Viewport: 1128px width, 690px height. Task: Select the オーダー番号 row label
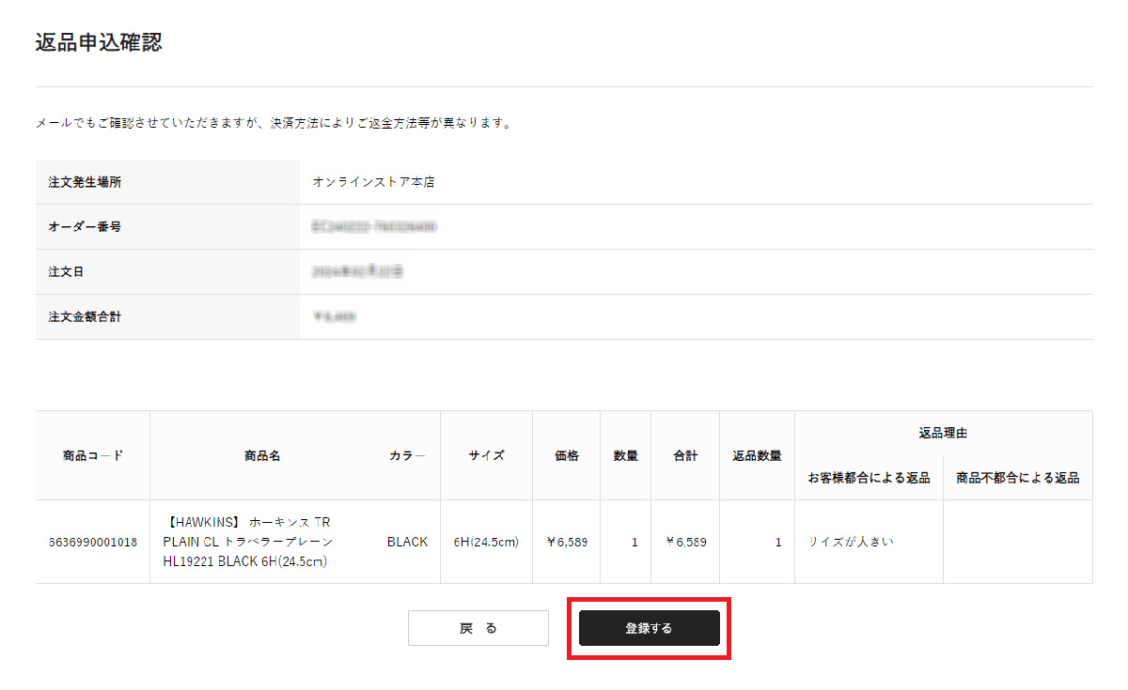[x=85, y=227]
